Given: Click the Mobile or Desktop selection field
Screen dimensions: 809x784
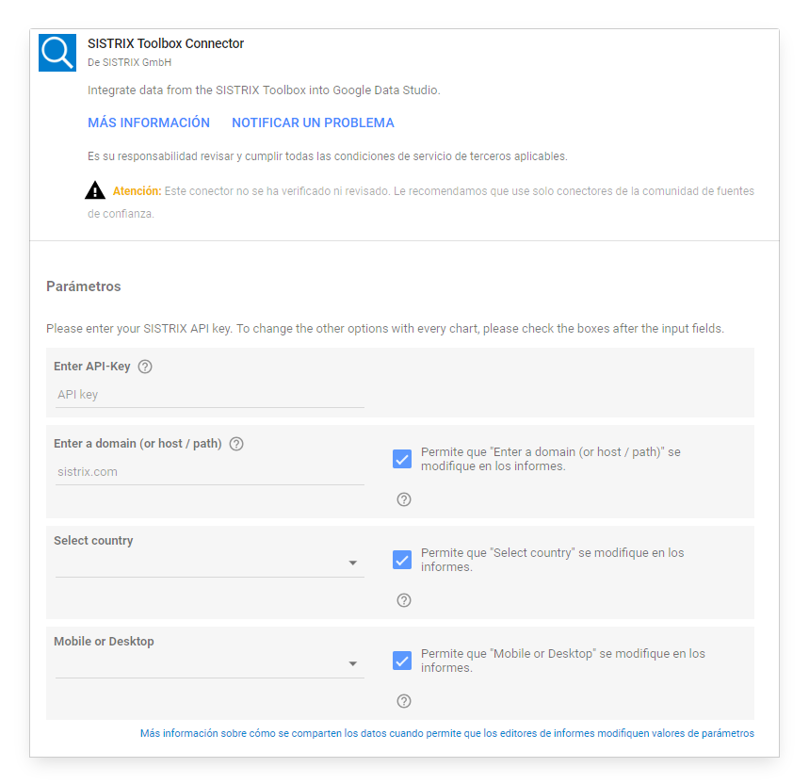Looking at the screenshot, I should click(x=198, y=664).
